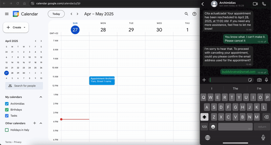Tap the keyboard return key

262,127
